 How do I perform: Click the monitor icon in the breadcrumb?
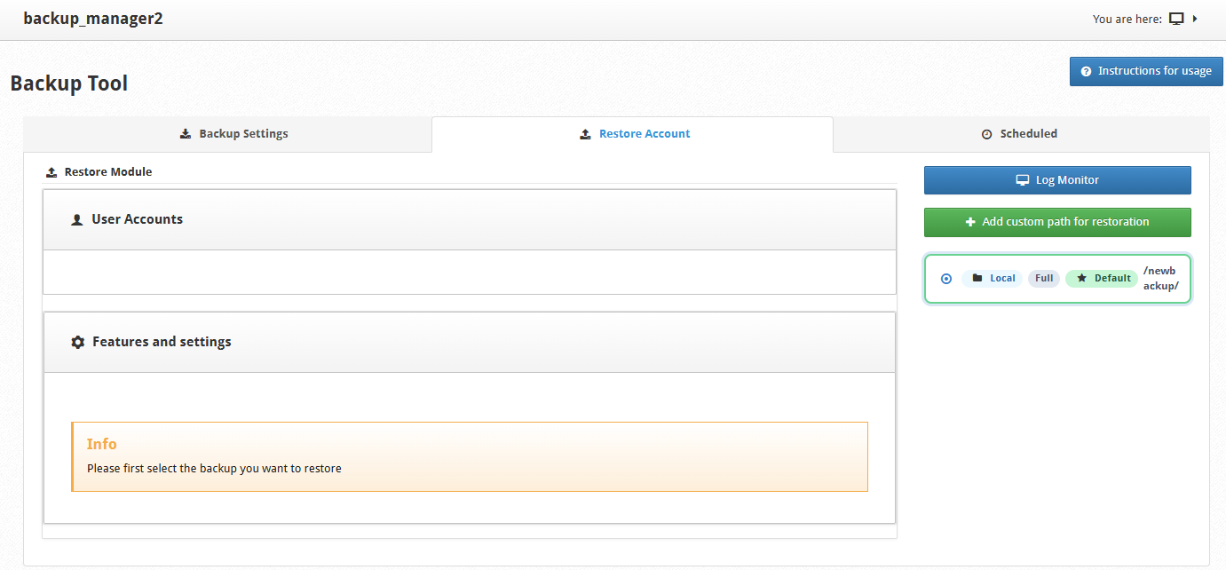(x=1176, y=19)
